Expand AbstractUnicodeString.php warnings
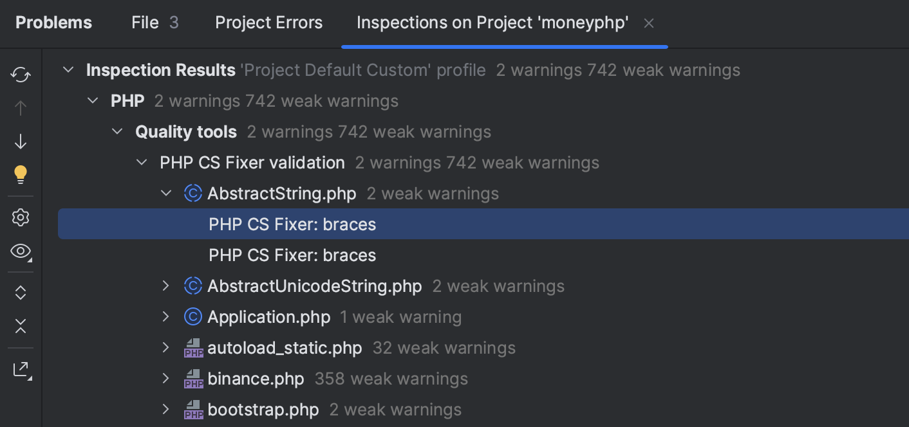 [165, 286]
